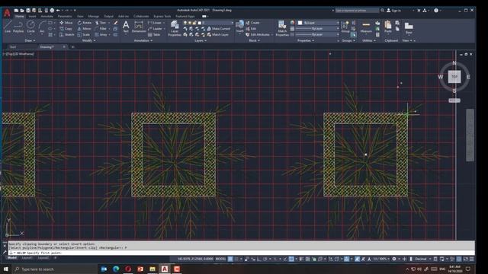Open the Home ribbon tab
The image size is (488, 274).
tap(20, 16)
